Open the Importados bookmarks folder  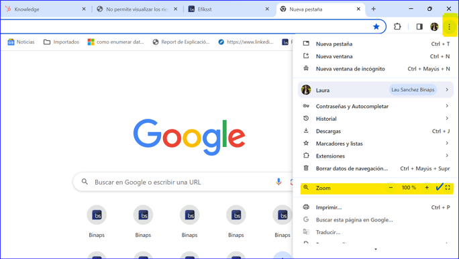pyautogui.click(x=61, y=42)
